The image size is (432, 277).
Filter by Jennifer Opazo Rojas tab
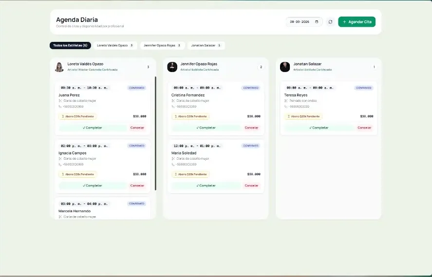tap(163, 45)
